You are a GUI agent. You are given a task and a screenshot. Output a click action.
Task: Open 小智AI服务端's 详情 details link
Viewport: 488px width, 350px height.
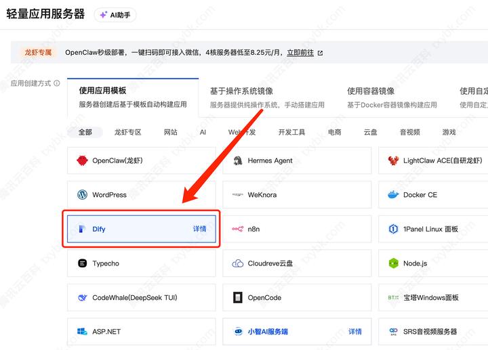pyautogui.click(x=354, y=332)
